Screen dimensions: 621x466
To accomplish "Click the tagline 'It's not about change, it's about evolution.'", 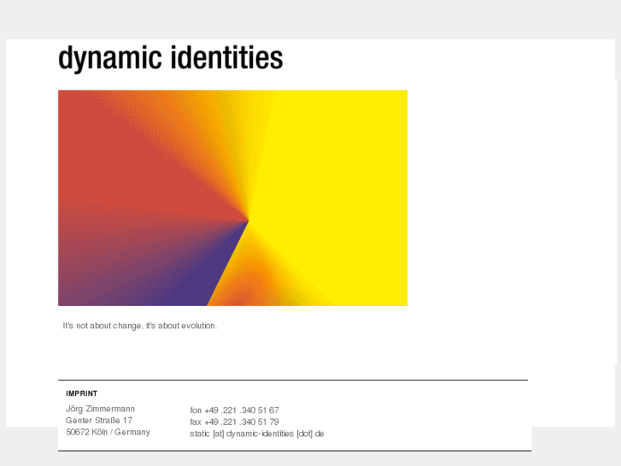I will coord(140,326).
